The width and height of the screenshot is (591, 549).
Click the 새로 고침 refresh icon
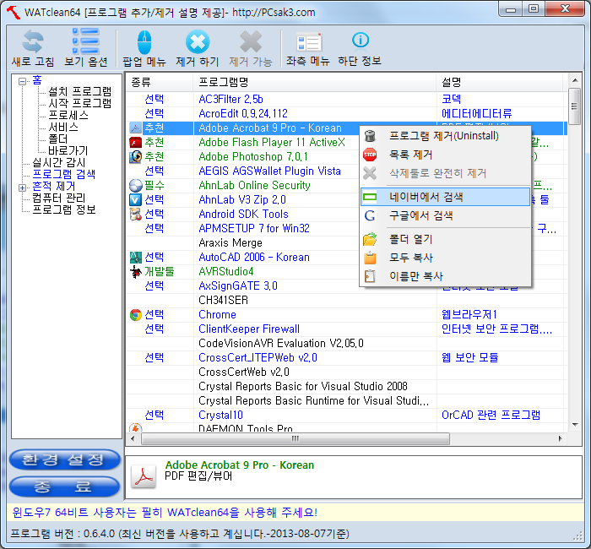pos(32,41)
